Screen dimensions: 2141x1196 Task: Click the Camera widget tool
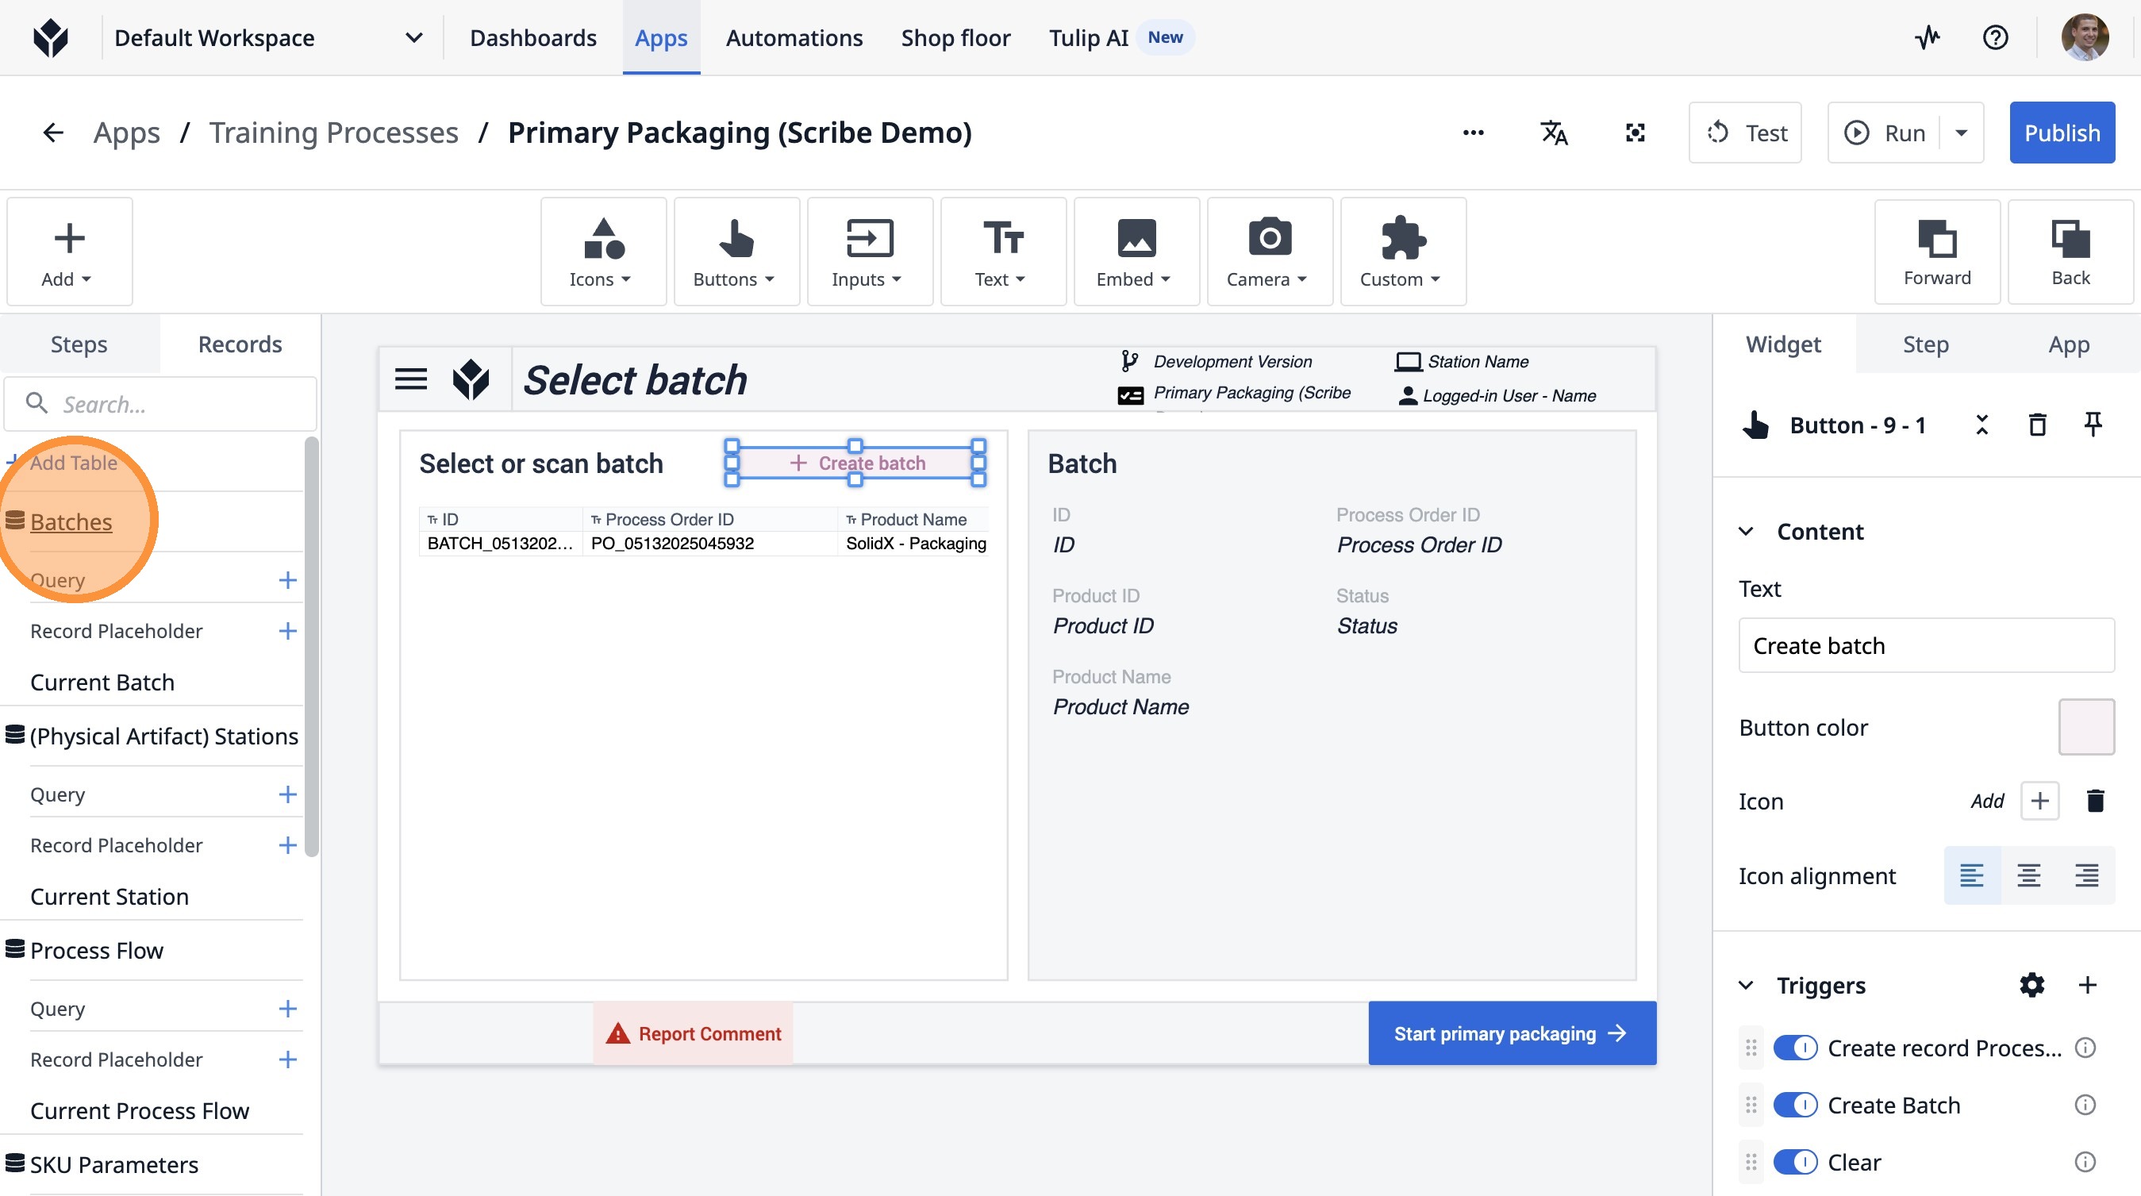(1268, 252)
